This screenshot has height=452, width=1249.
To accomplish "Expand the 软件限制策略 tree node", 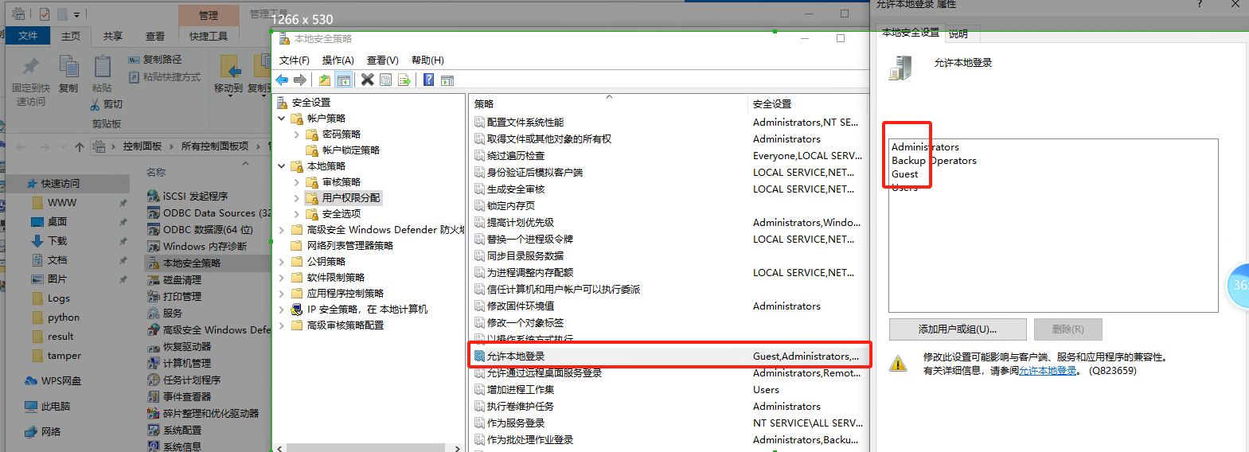I will click(282, 278).
